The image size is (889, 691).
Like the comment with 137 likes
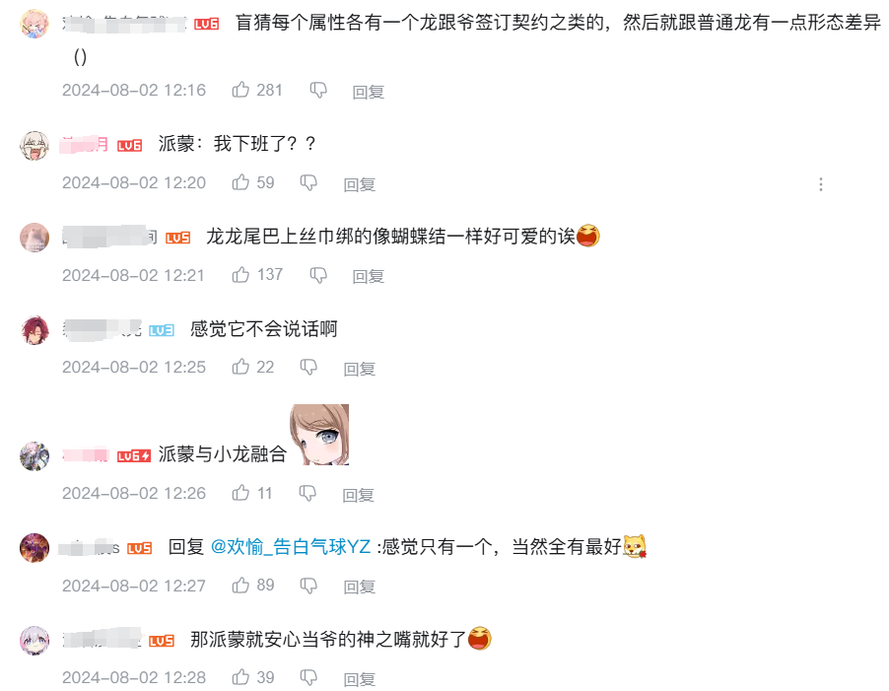point(240,274)
